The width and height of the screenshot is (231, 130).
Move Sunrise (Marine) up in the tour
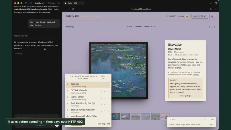pos(101,98)
